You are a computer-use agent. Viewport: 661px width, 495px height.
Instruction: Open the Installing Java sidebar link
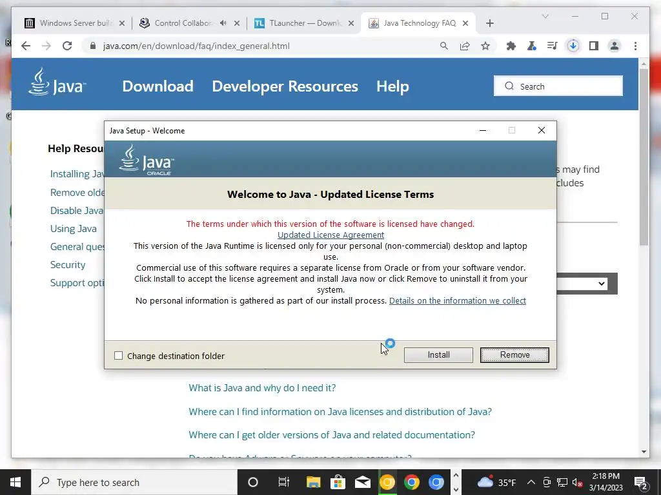pos(77,174)
